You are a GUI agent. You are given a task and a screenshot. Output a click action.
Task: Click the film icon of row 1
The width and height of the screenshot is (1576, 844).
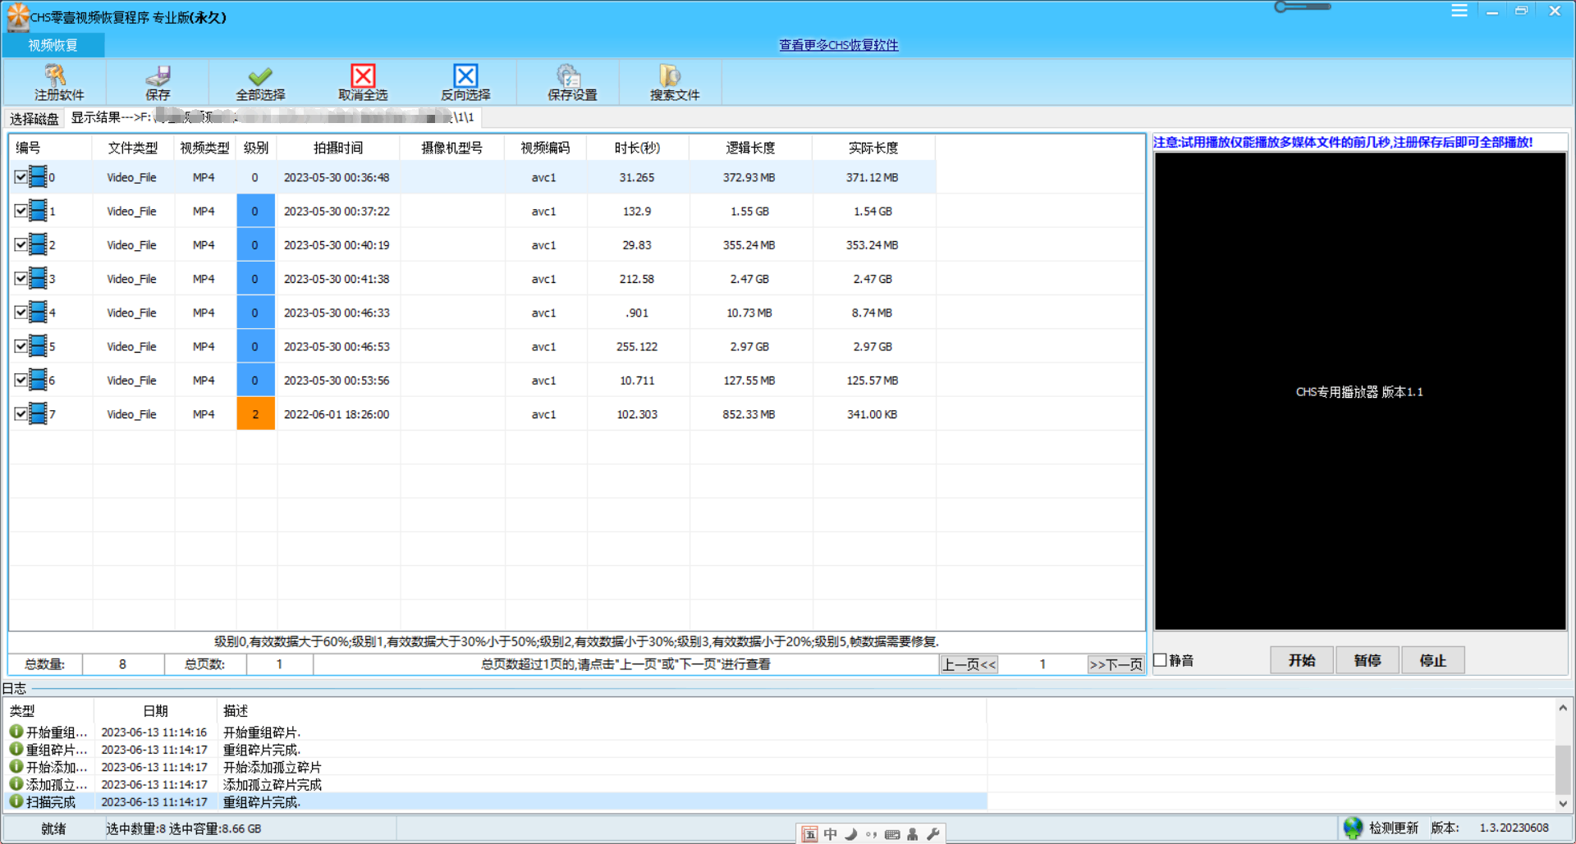pyautogui.click(x=38, y=211)
